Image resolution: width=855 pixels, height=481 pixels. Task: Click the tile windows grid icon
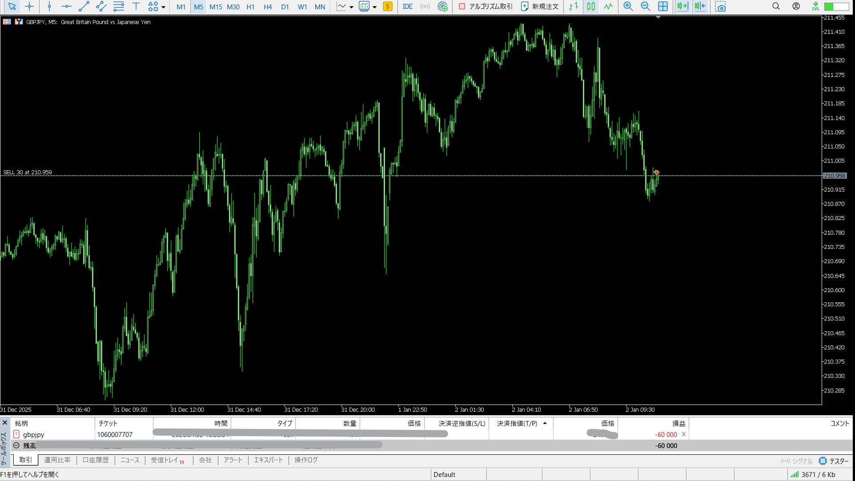(x=663, y=7)
